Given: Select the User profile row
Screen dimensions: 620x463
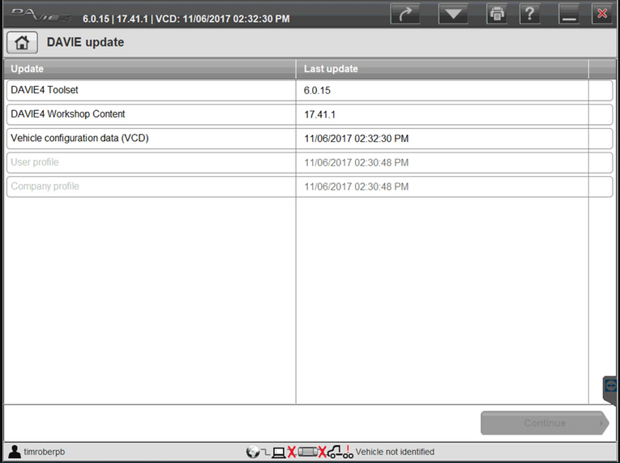Looking at the screenshot, I should pos(151,163).
